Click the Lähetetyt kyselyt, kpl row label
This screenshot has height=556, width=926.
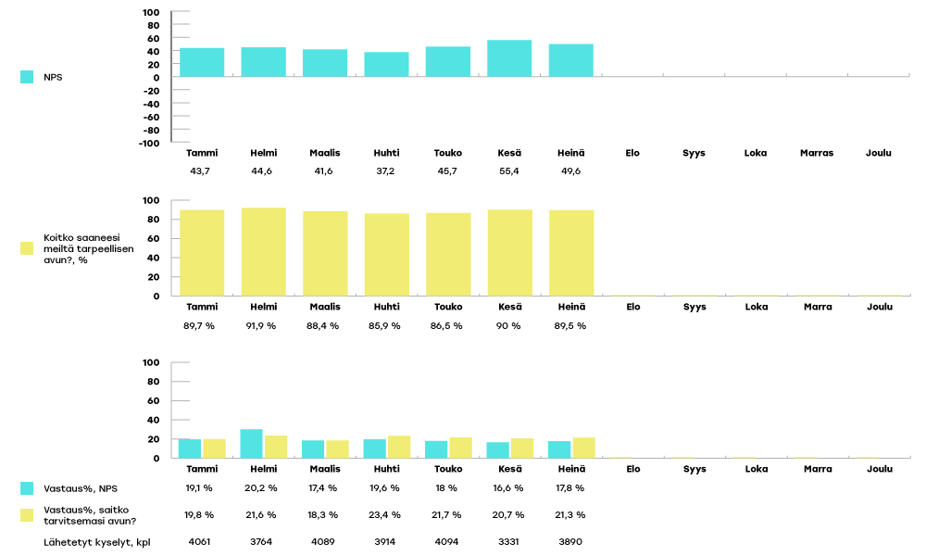(x=90, y=541)
